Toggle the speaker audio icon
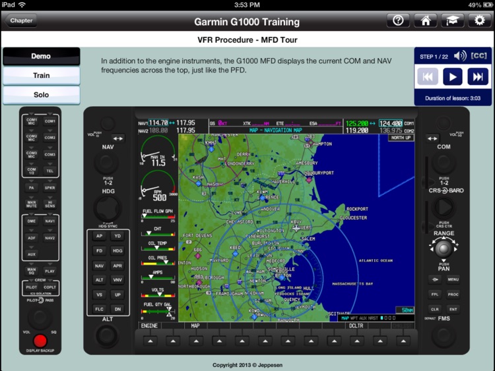 pyautogui.click(x=460, y=56)
